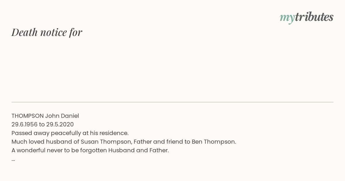Click "A wonderful never to be forgotten" line
This screenshot has height=181, width=345.
click(x=90, y=151)
